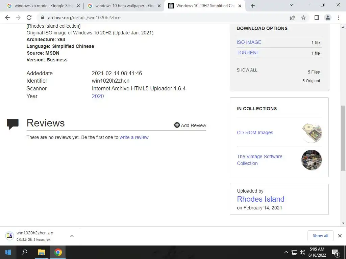Share this page from the address bar
346x259 pixels.
click(x=293, y=18)
